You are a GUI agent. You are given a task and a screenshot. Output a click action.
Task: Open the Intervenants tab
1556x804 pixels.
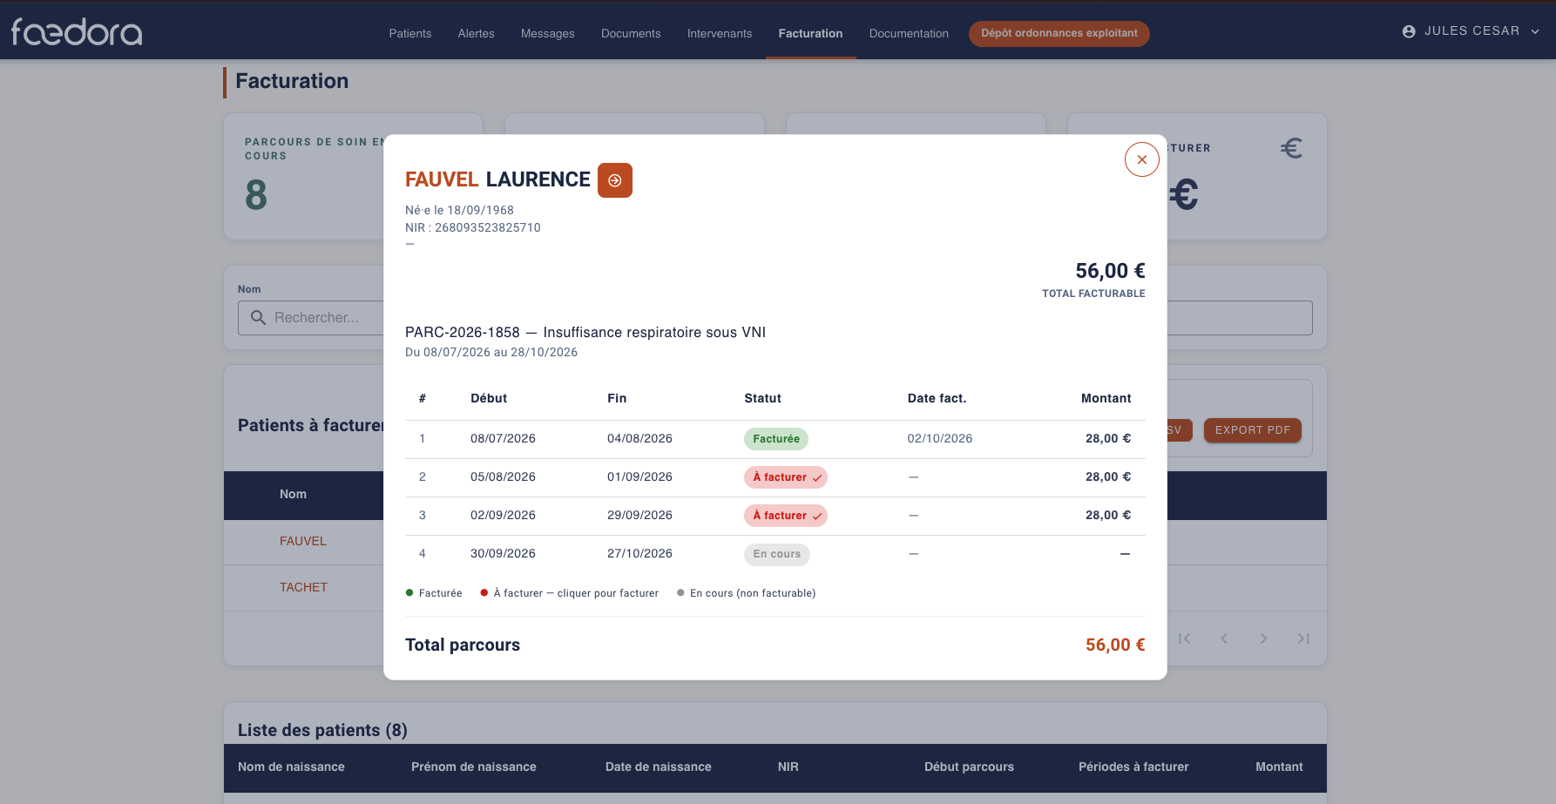[x=720, y=33]
